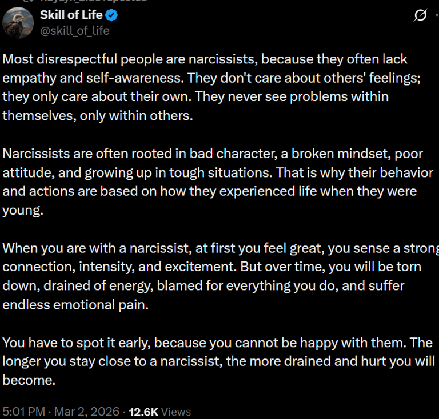This screenshot has width=439, height=419.
Task: Select the paragraph beginning 'Narcissists are often rooted'
Action: (x=218, y=182)
